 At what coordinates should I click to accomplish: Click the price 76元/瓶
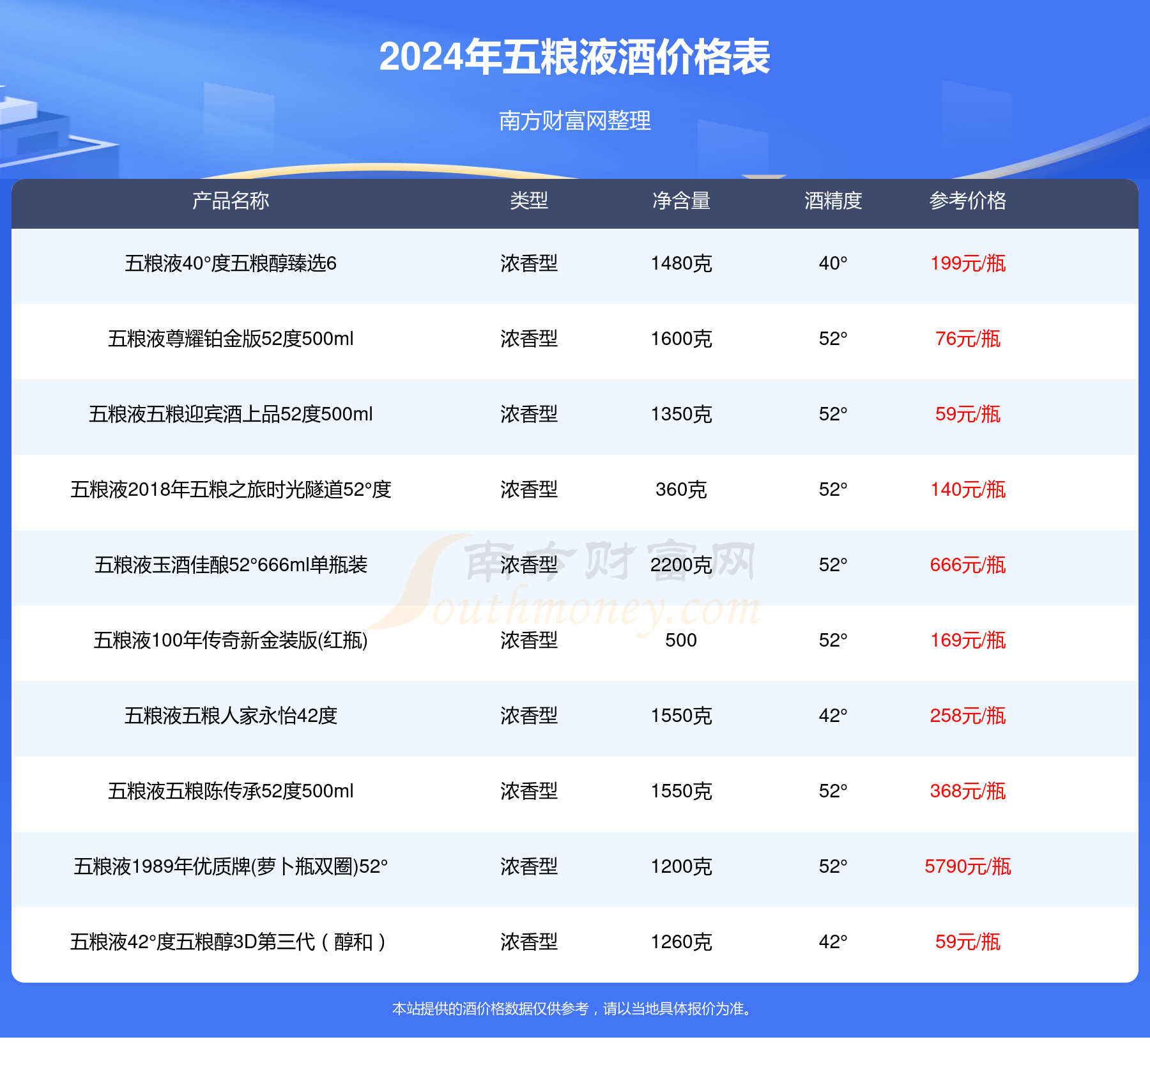click(x=968, y=339)
